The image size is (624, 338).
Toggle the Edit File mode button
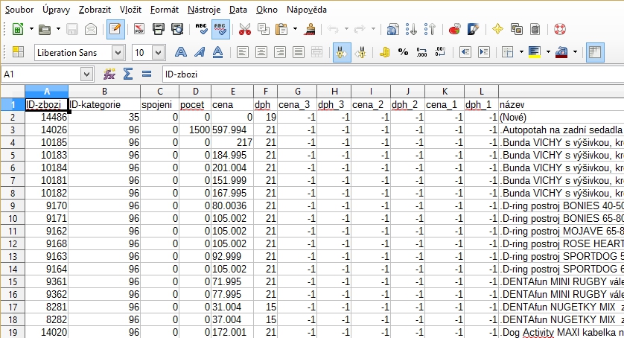115,30
